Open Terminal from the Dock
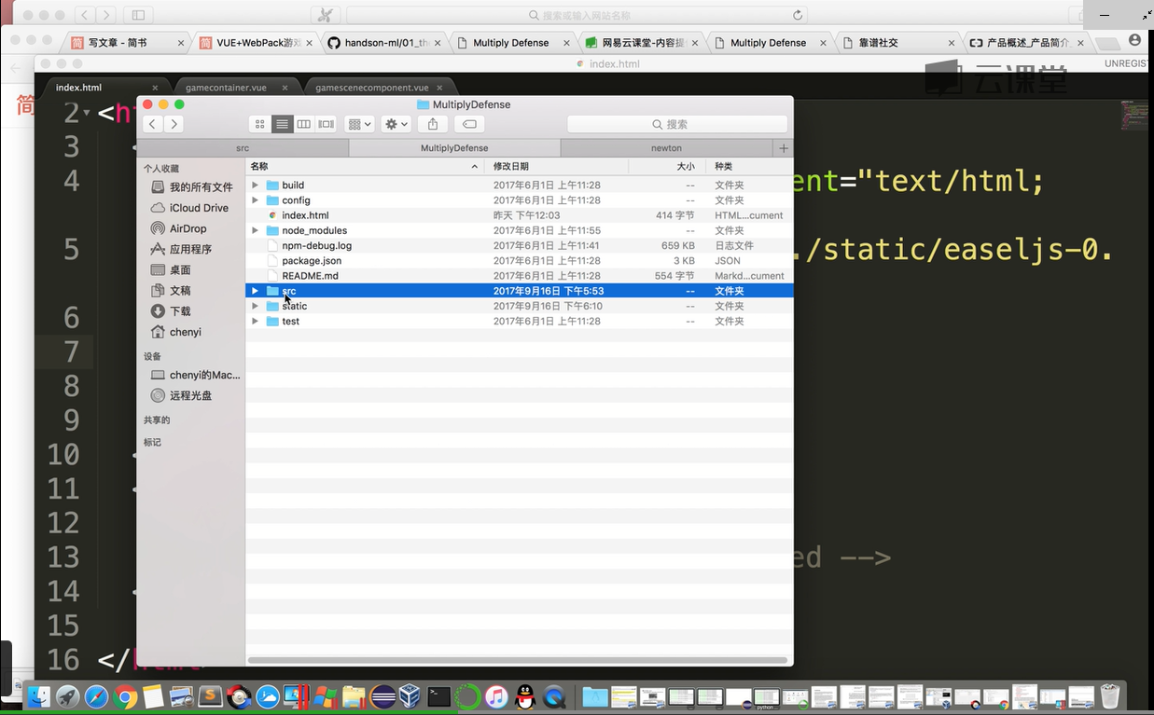Viewport: 1154px width, 715px height. tap(438, 696)
